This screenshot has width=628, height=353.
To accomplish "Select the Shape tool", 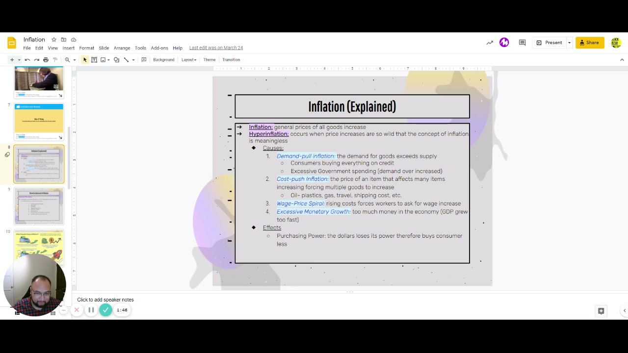I will click(x=116, y=60).
